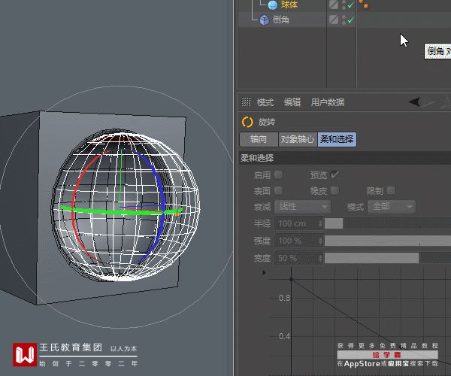This screenshot has width=451, height=376.
Task: Select the top-left curve point in graph
Action: pos(292,279)
